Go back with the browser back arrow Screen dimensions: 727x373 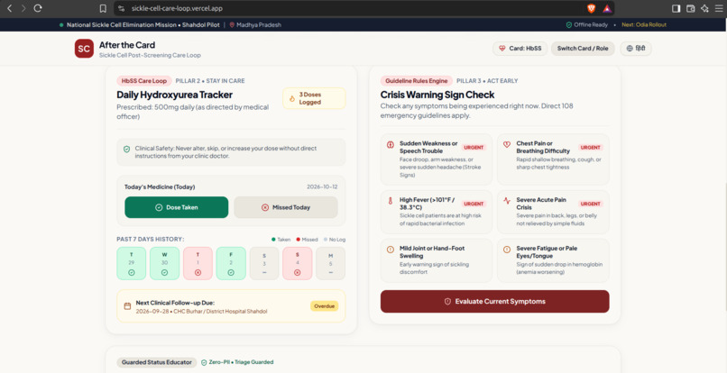(9, 8)
